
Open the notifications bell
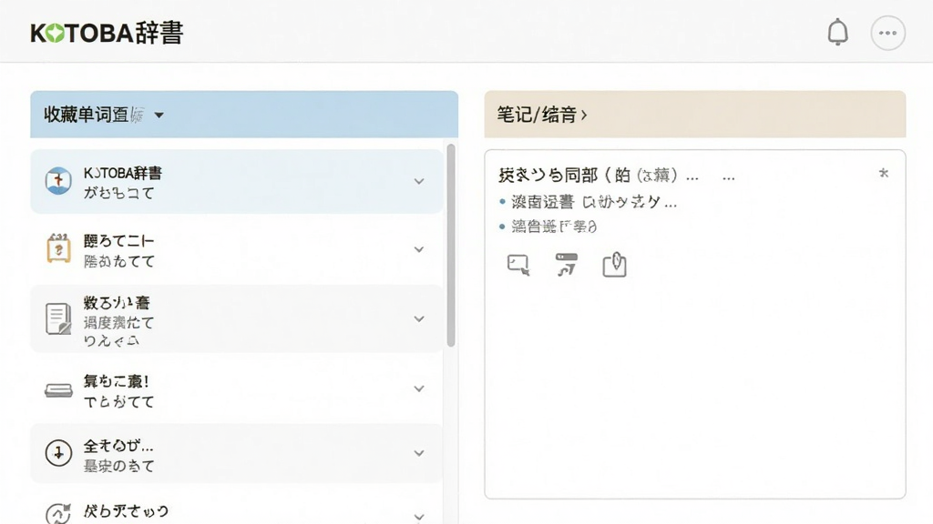(x=837, y=32)
